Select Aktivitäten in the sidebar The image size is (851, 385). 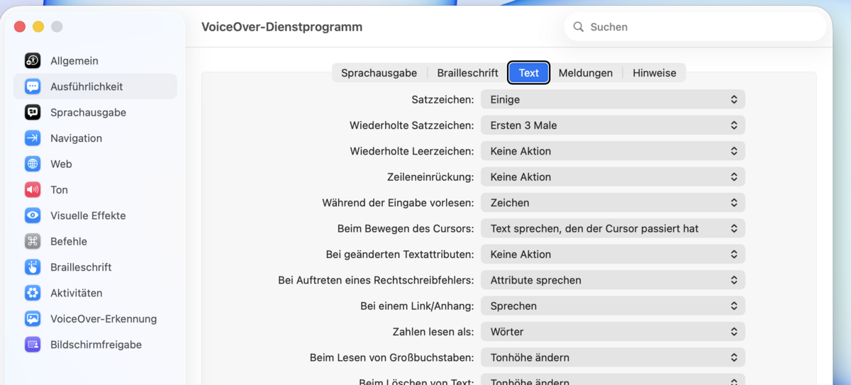(x=95, y=293)
